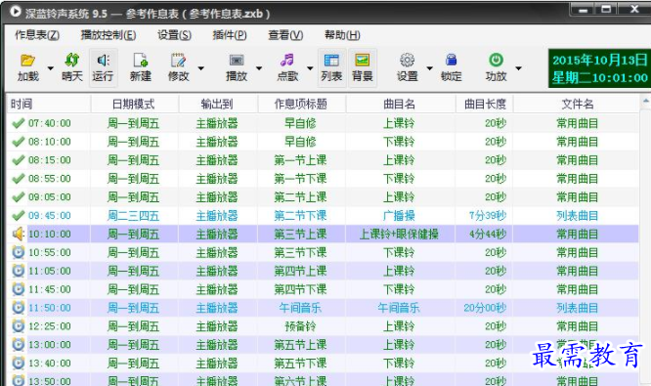Viewport: 651px width, 386px height.
Task: Open the 点歌 dropdown arrow
Action: click(x=310, y=68)
